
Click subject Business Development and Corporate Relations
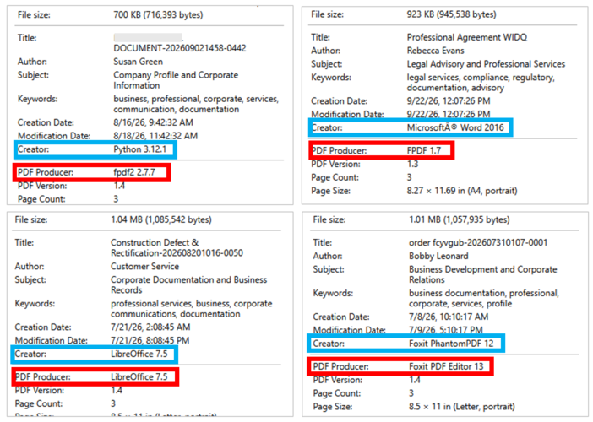click(483, 274)
